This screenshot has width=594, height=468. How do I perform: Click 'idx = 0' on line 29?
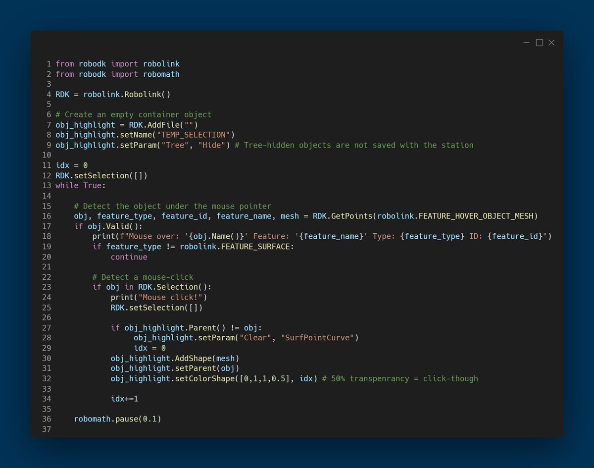(150, 348)
